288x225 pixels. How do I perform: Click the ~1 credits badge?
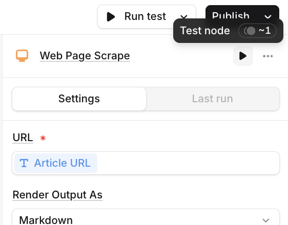257,31
